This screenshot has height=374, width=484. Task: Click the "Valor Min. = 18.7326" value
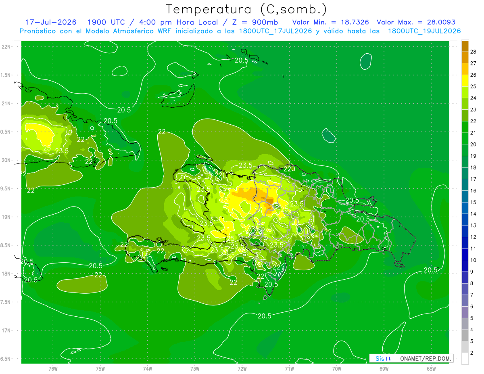[x=330, y=22]
